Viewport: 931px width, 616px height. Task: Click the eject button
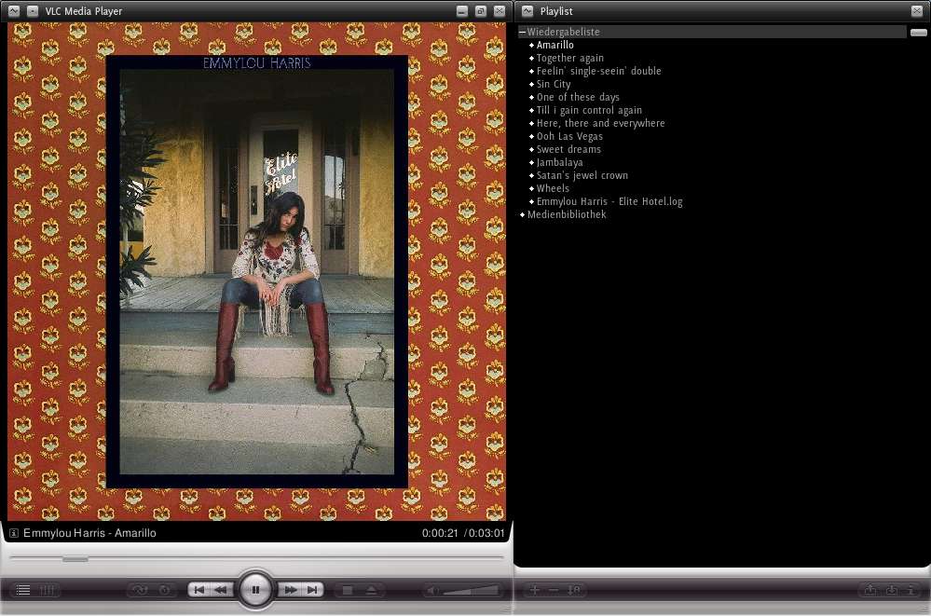point(371,590)
